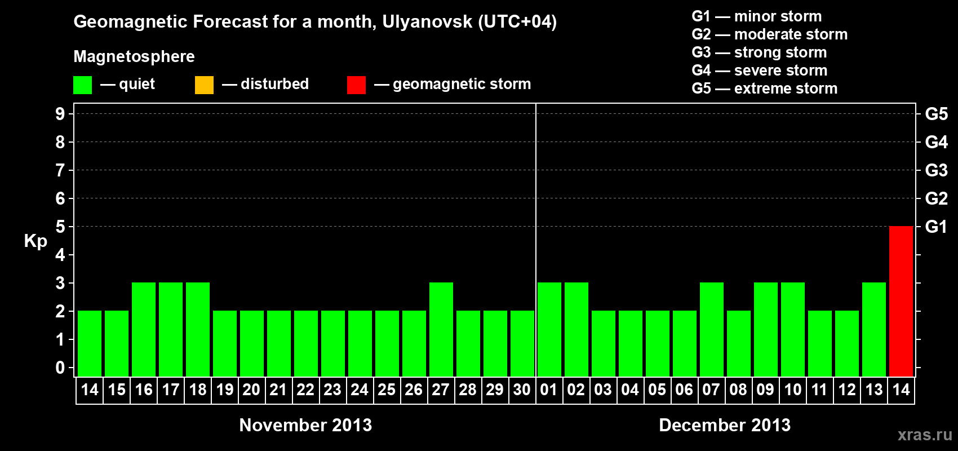
Task: Click the 'disturbed' legend label
Action: (x=275, y=84)
